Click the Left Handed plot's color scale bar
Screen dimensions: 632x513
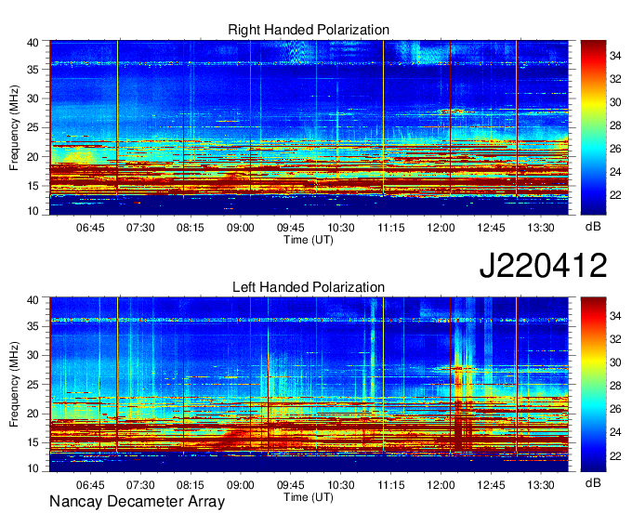pyautogui.click(x=593, y=385)
